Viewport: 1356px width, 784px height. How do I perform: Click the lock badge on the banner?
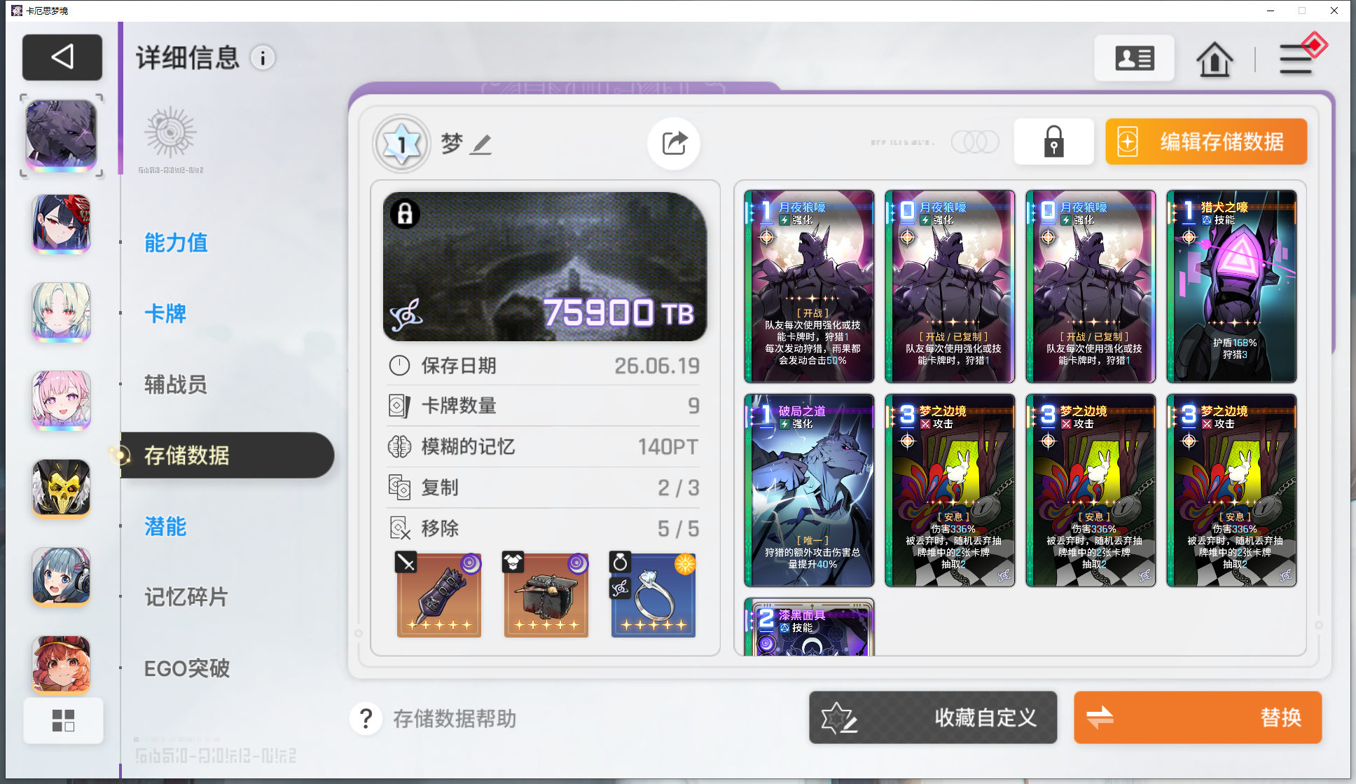point(405,214)
